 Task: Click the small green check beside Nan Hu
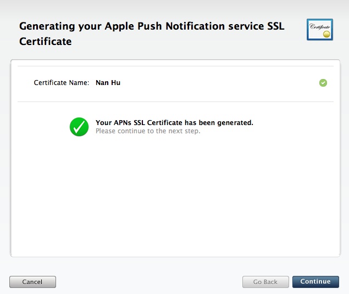click(x=323, y=83)
